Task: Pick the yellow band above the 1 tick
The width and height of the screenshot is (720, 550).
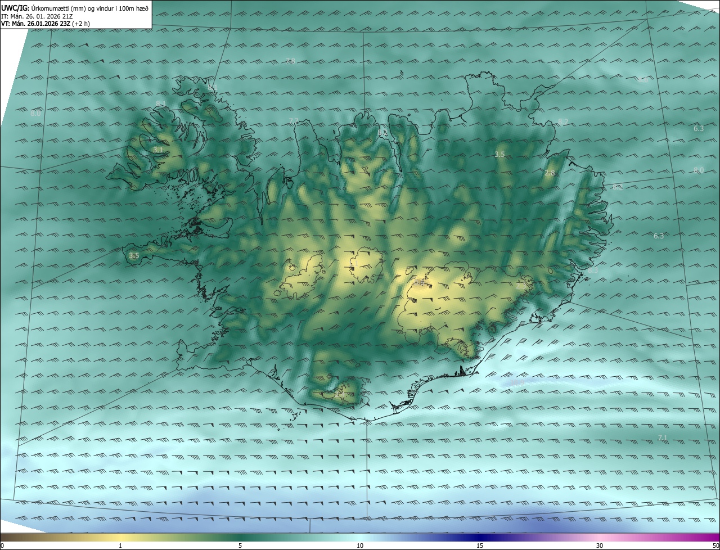Action: (x=120, y=537)
